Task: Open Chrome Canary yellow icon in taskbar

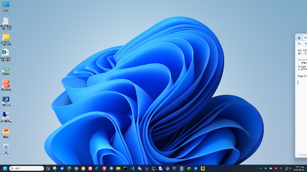Action: tap(83, 168)
